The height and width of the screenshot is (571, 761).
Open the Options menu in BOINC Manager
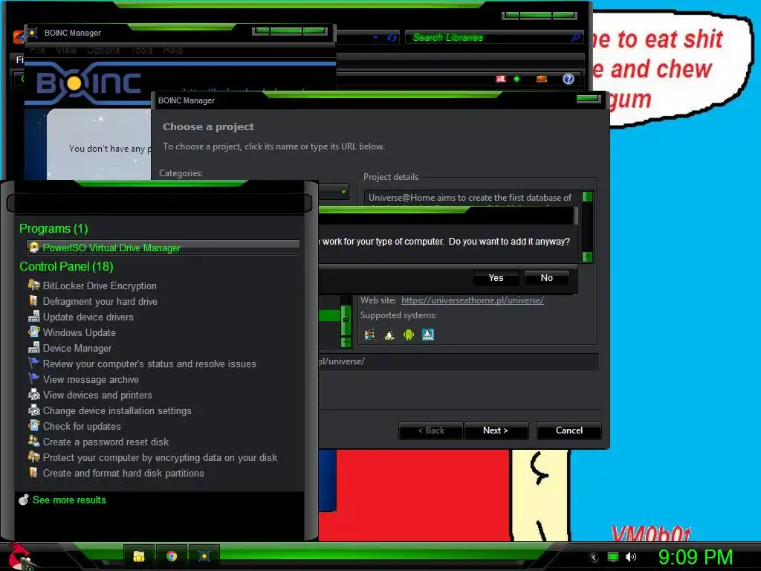pos(103,50)
